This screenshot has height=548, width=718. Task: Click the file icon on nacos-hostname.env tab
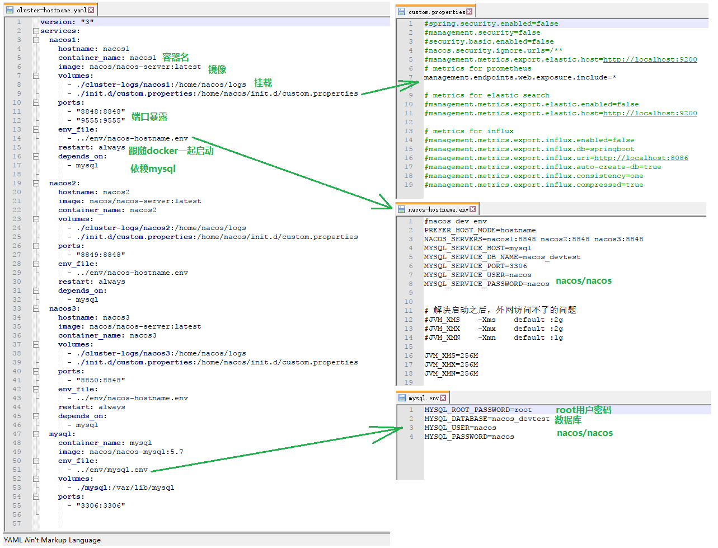(x=401, y=209)
